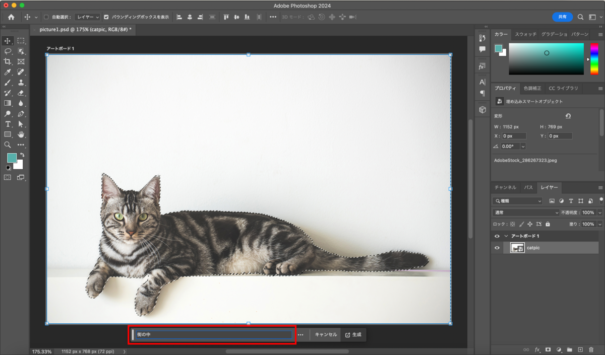Screen dimensions: 605x355
Task: Select the Frame tool
Action: click(21, 61)
